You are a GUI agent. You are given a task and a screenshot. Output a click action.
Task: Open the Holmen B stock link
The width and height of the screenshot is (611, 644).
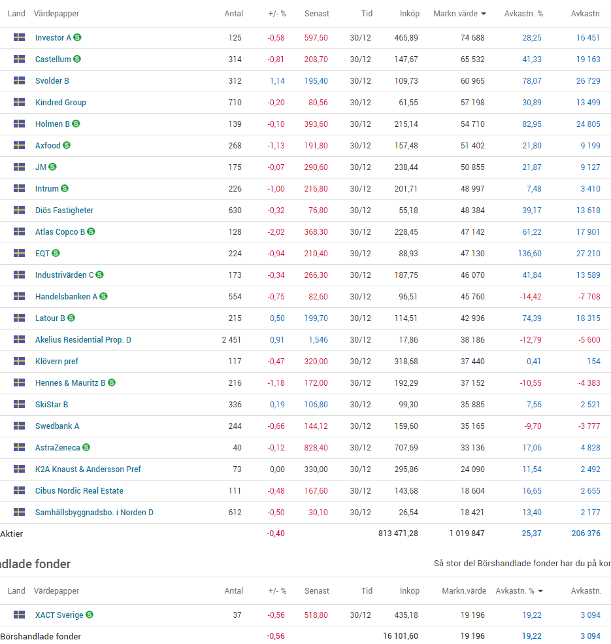click(52, 124)
